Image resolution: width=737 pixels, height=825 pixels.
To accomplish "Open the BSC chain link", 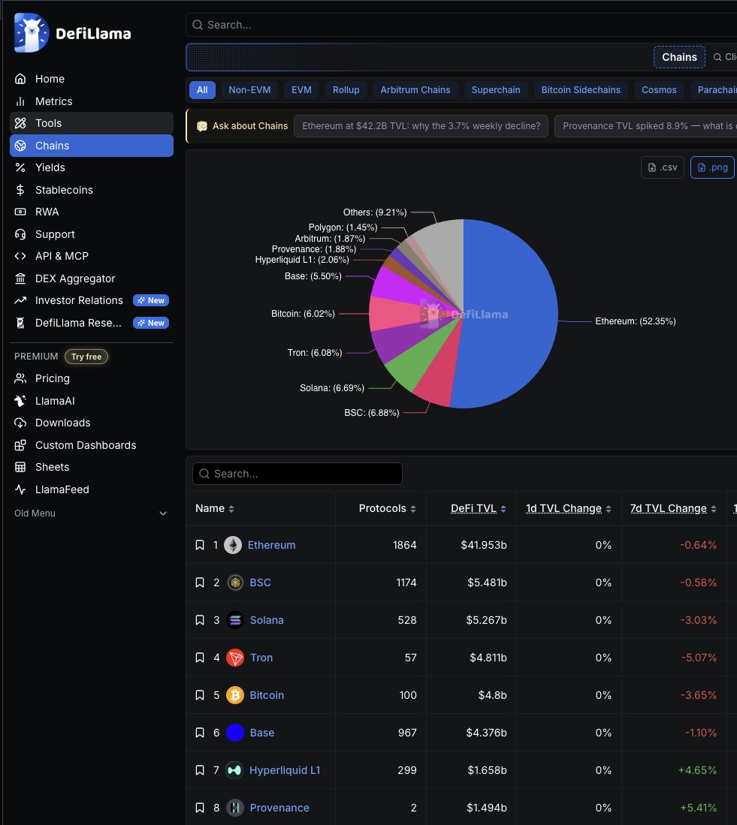I will pyautogui.click(x=260, y=583).
